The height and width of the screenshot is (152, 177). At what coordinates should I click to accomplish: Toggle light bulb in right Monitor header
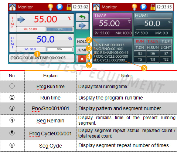(x=135, y=7)
